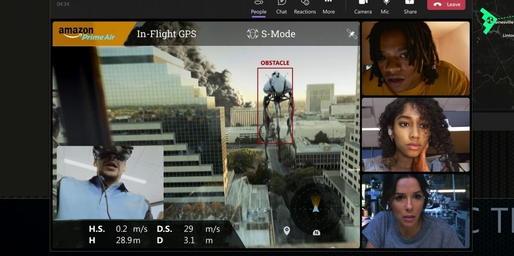
Task: Open the Chat panel
Action: coord(281,7)
